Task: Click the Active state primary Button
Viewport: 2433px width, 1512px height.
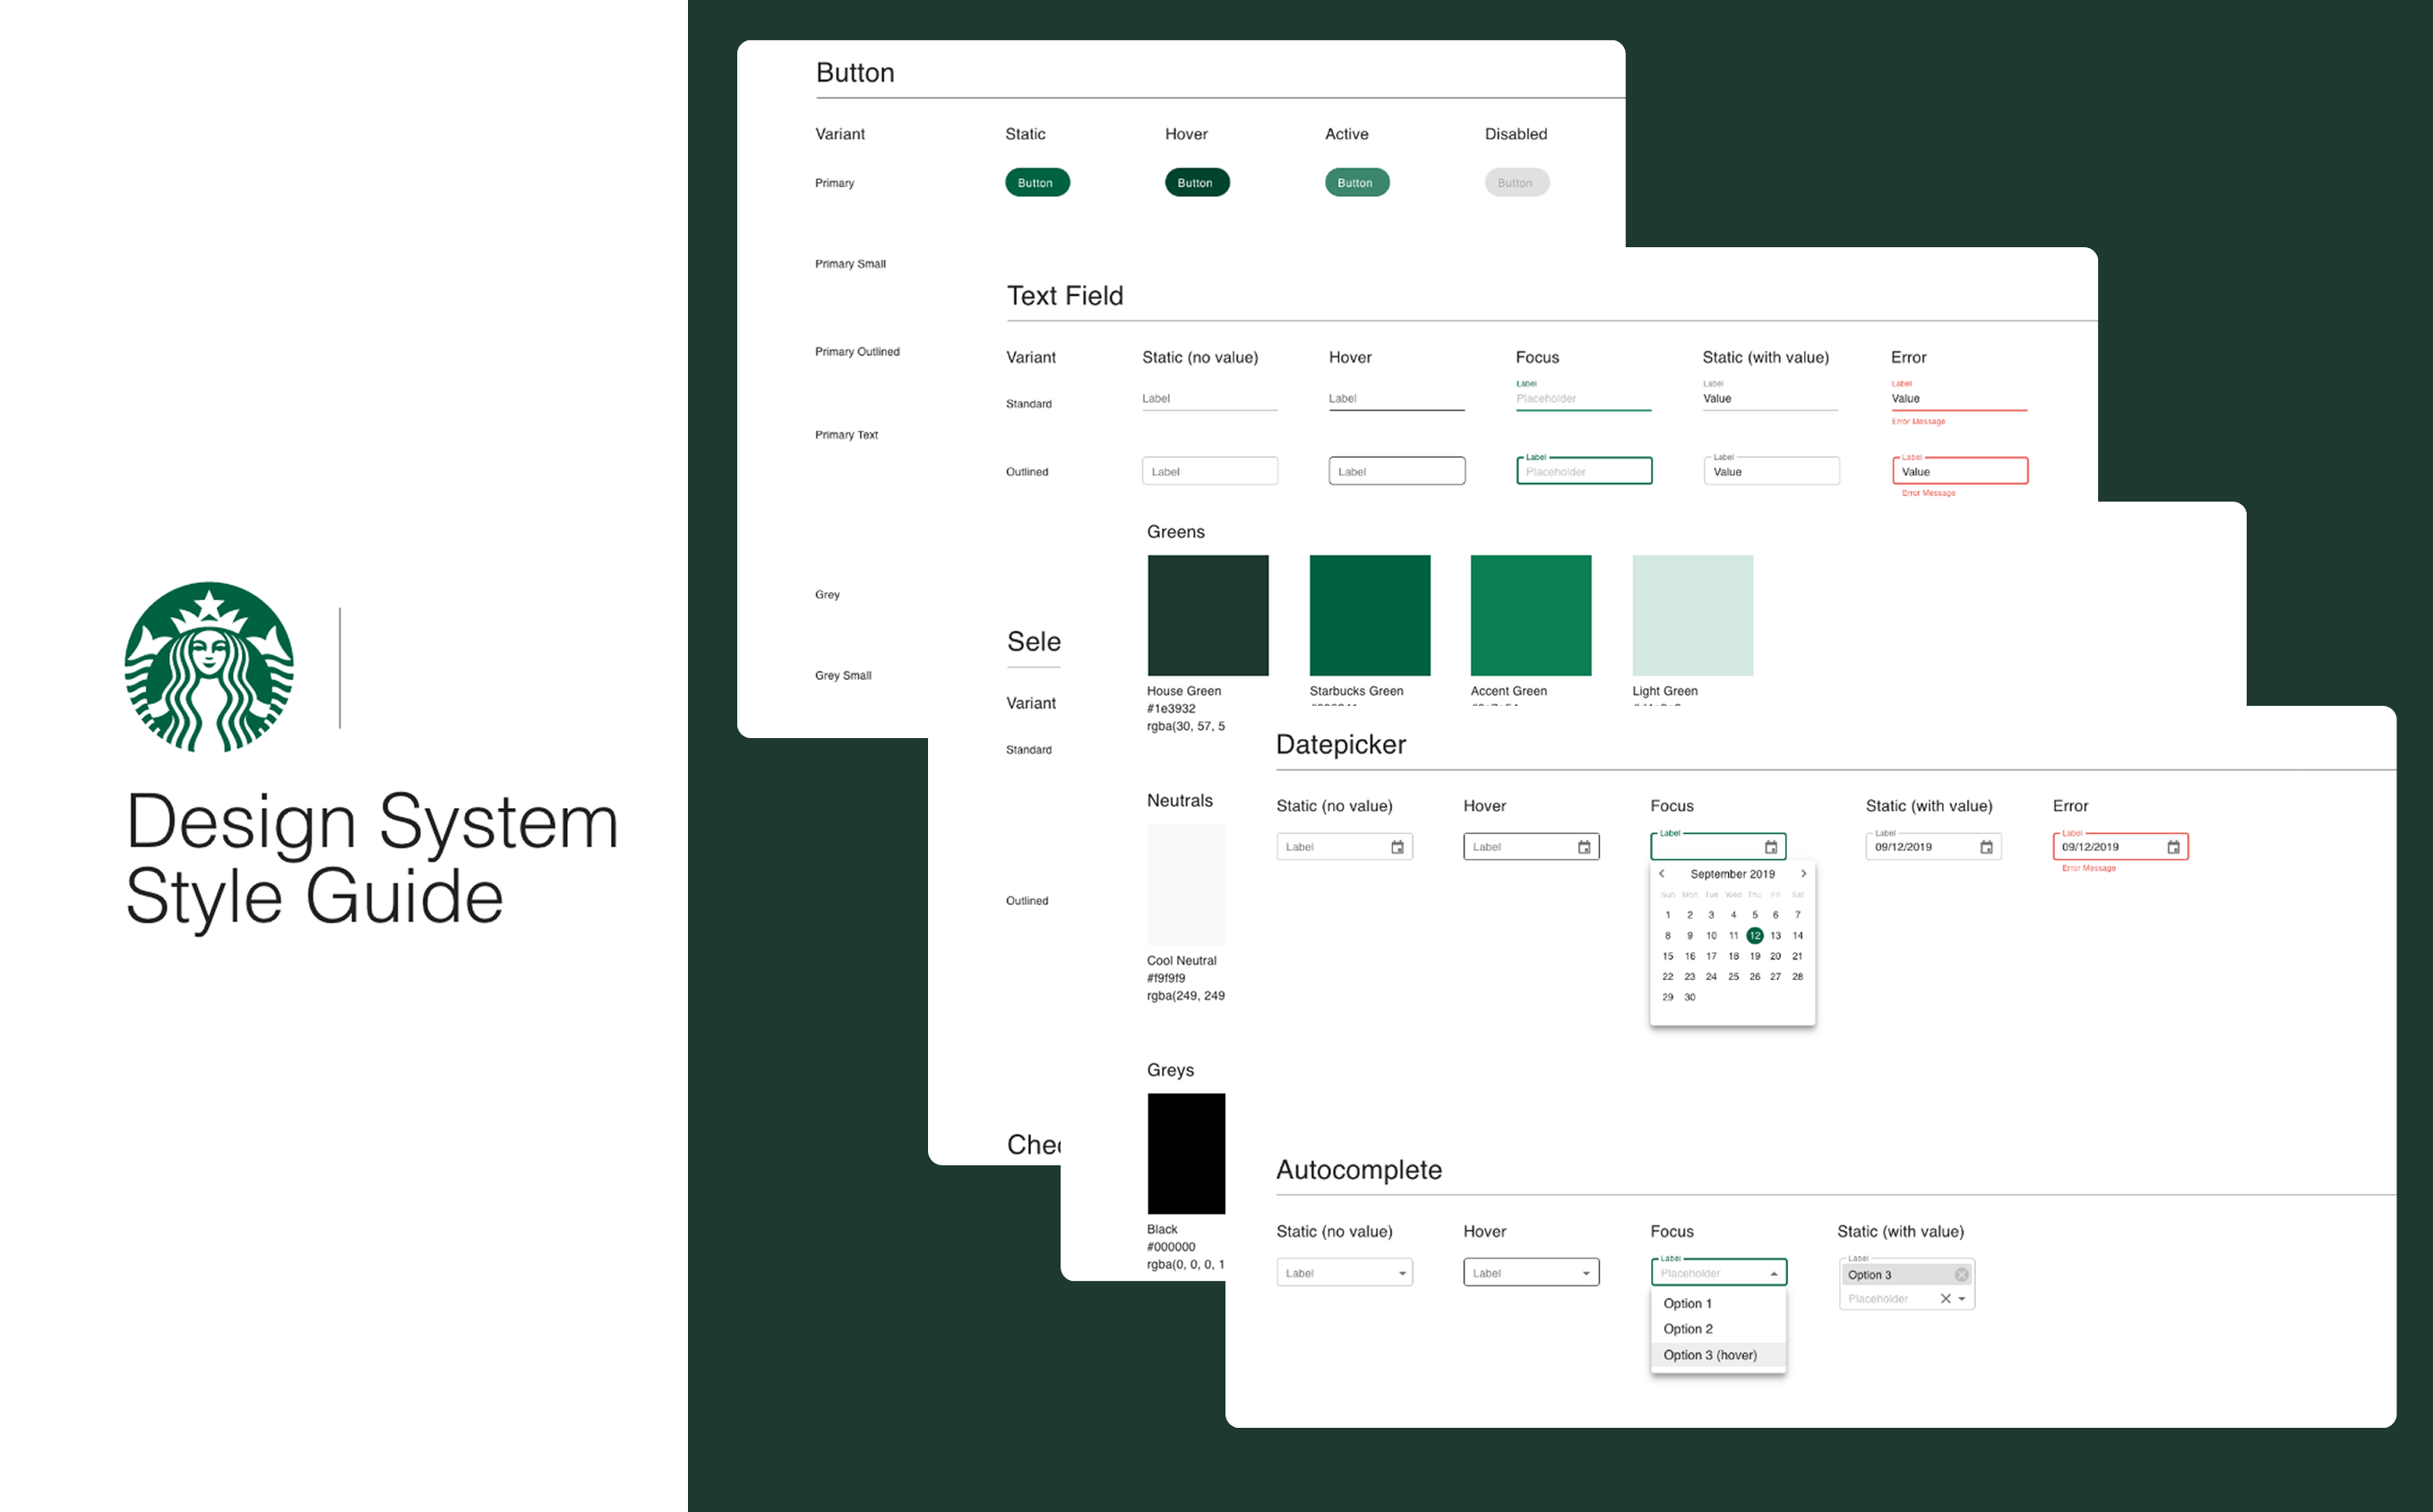Action: click(x=1357, y=182)
